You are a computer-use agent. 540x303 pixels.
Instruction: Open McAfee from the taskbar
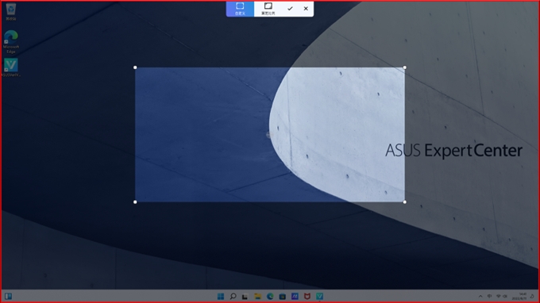[x=307, y=296]
